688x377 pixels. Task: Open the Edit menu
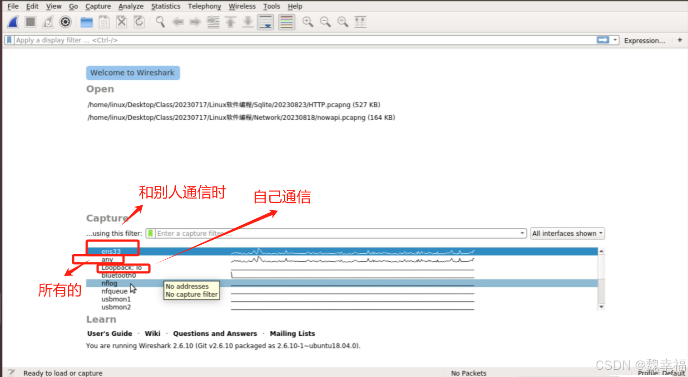pyautogui.click(x=32, y=6)
